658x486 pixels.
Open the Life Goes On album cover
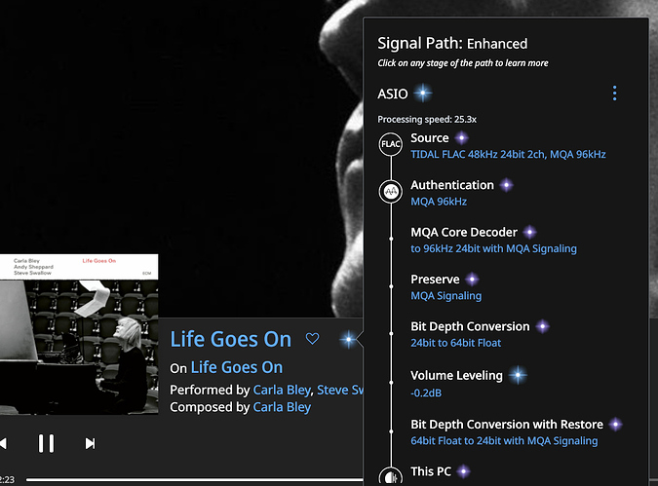point(79,334)
